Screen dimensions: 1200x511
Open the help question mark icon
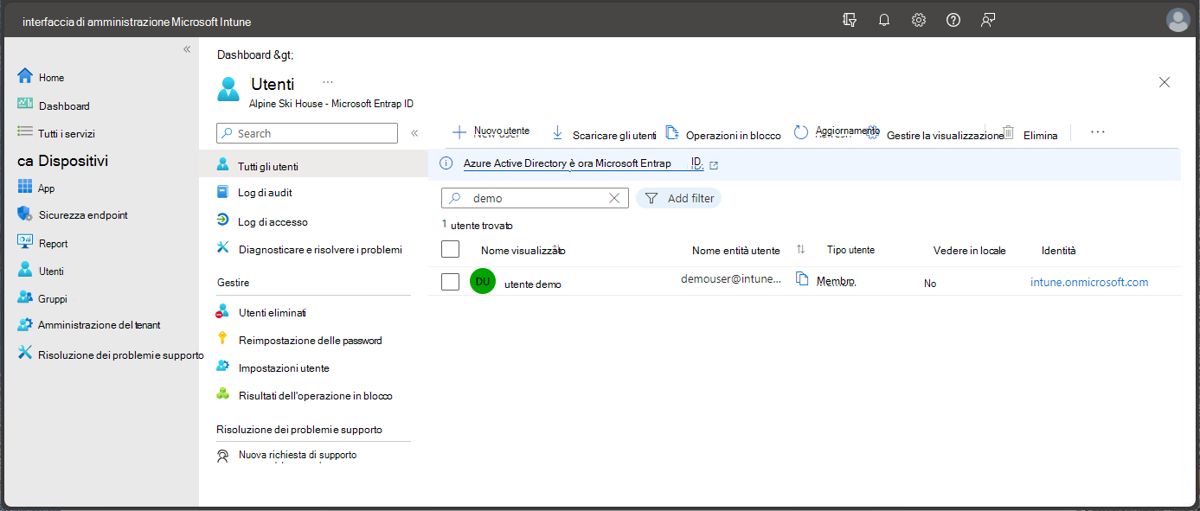click(x=953, y=20)
